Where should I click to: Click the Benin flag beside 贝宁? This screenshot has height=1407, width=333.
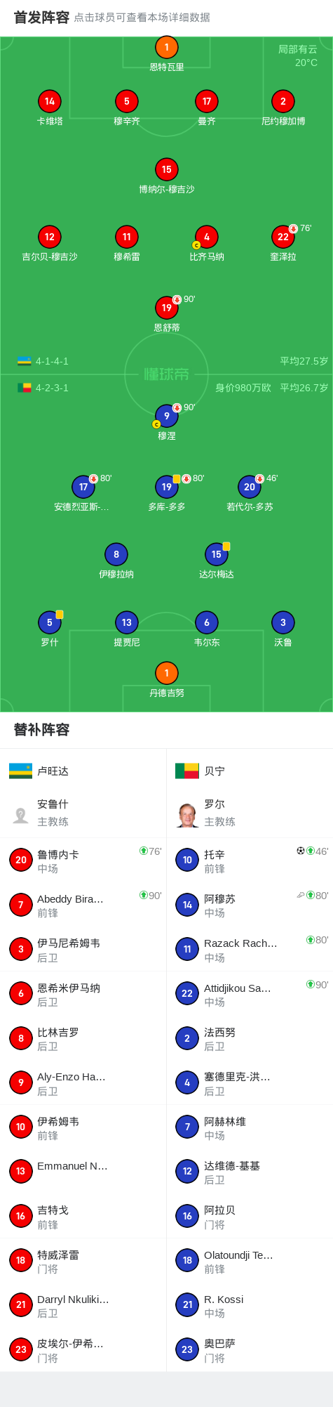(x=187, y=771)
